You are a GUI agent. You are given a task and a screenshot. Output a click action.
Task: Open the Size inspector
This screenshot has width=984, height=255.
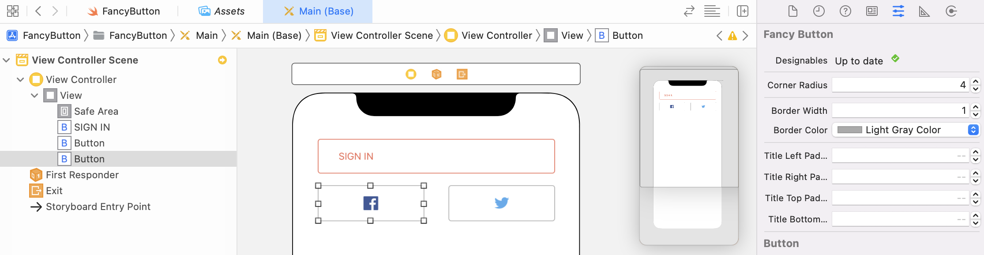coord(924,11)
